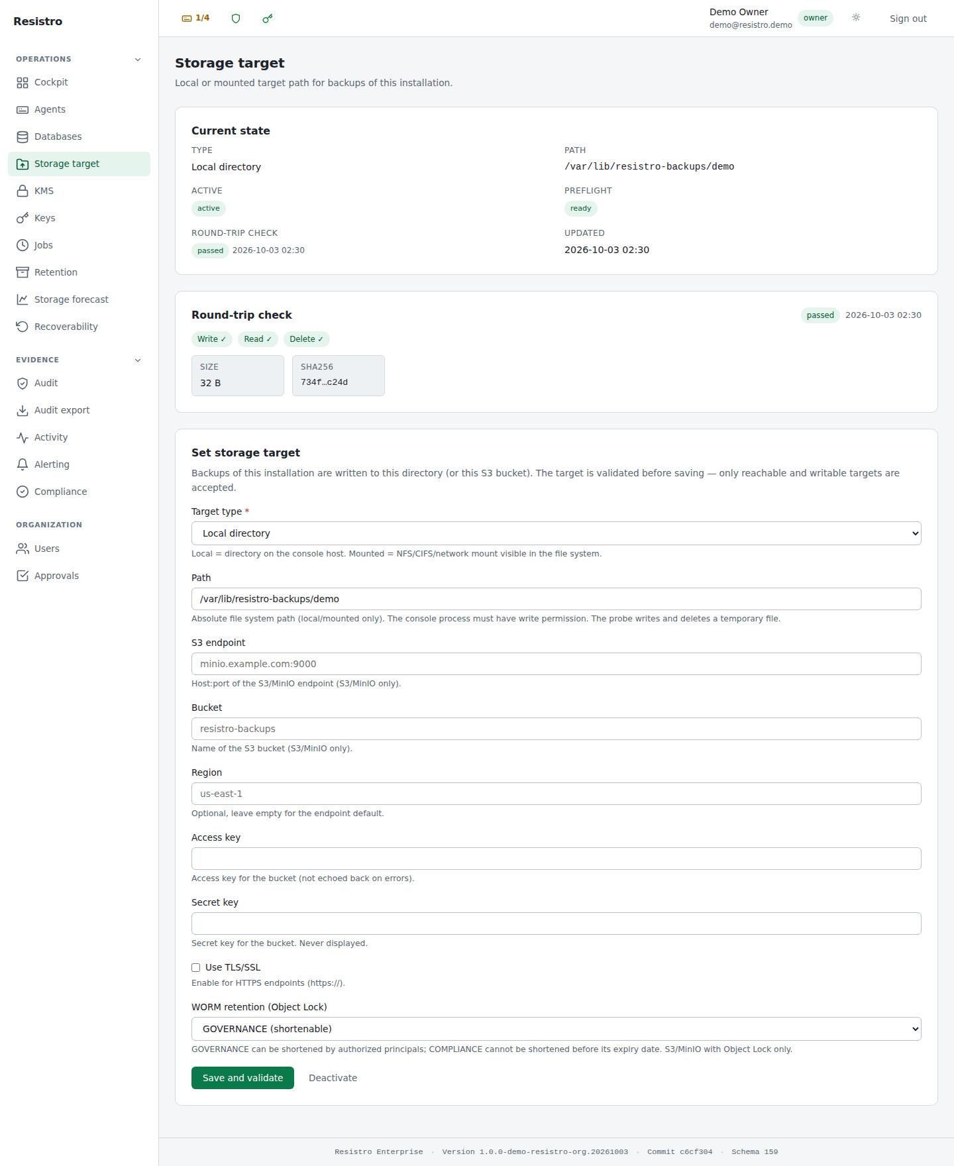Open Cockpit from the sidebar
The image size is (954, 1166).
tap(79, 82)
